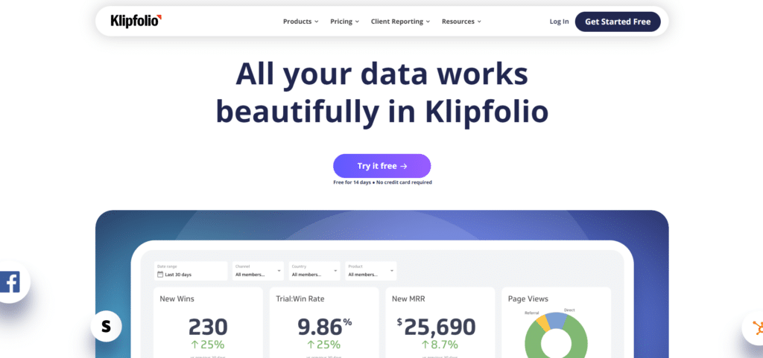
Task: Click the purple Try it free button
Action: [381, 166]
